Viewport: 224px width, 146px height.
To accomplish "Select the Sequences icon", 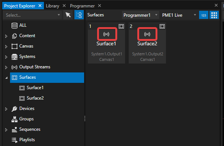I will point(15,130).
